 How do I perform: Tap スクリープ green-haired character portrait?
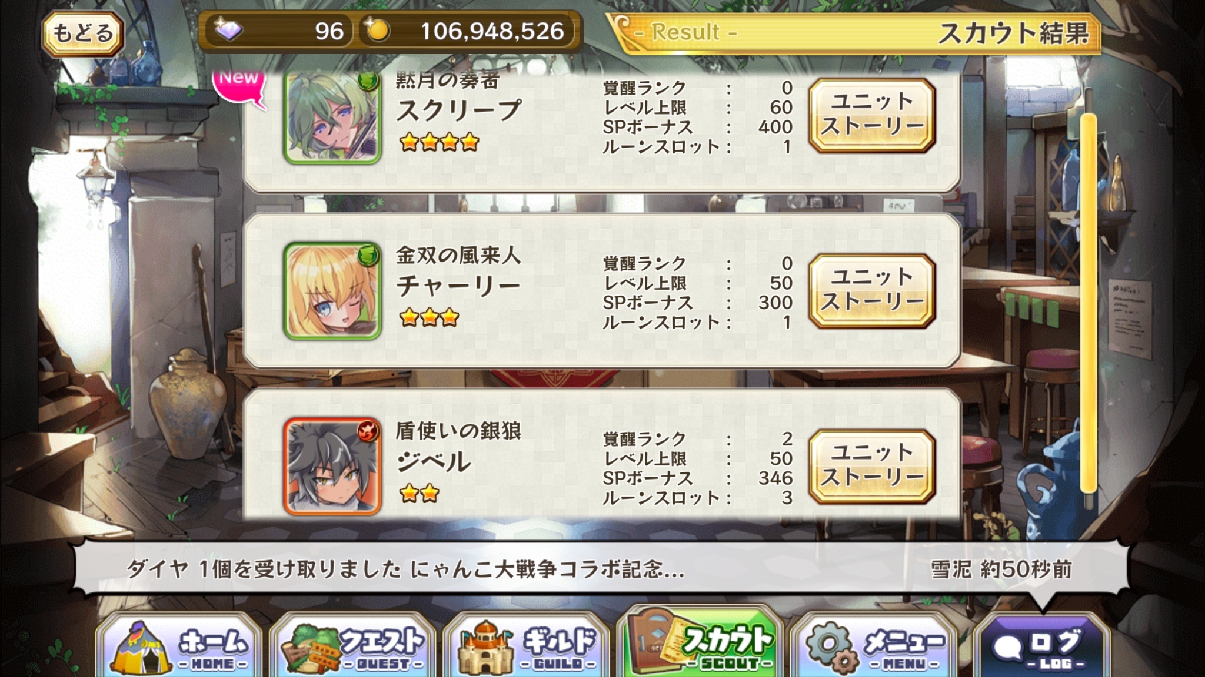click(332, 118)
